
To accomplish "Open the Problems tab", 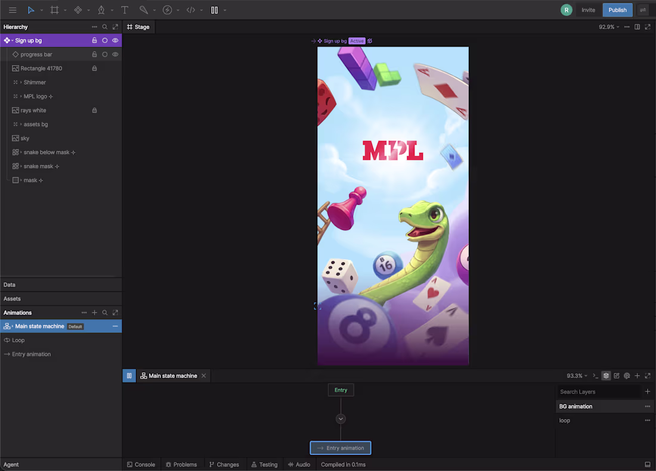I will point(181,464).
